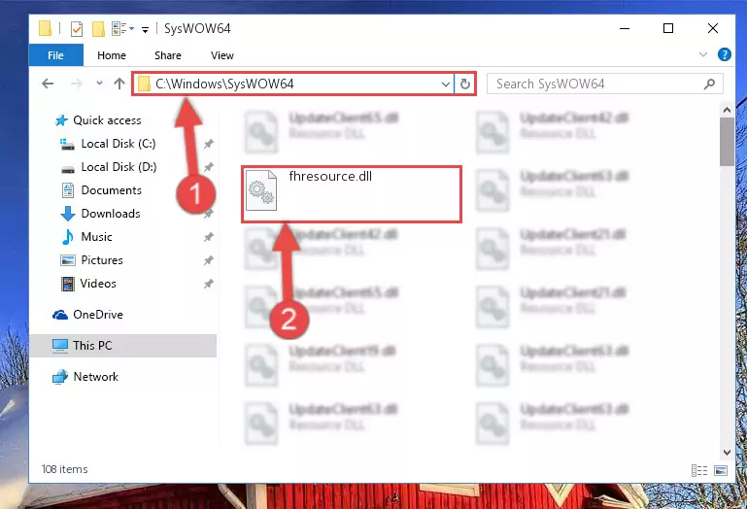This screenshot has width=747, height=509.
Task: Click the fhresource.dll gear file icon
Action: [x=260, y=190]
